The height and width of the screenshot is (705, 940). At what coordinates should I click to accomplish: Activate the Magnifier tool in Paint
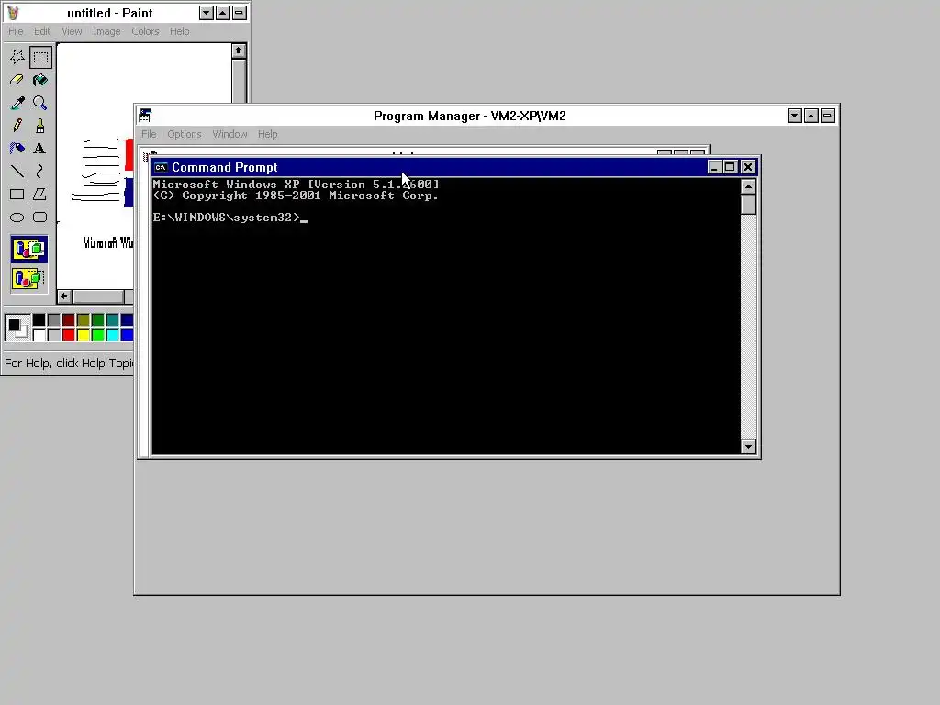coord(40,103)
